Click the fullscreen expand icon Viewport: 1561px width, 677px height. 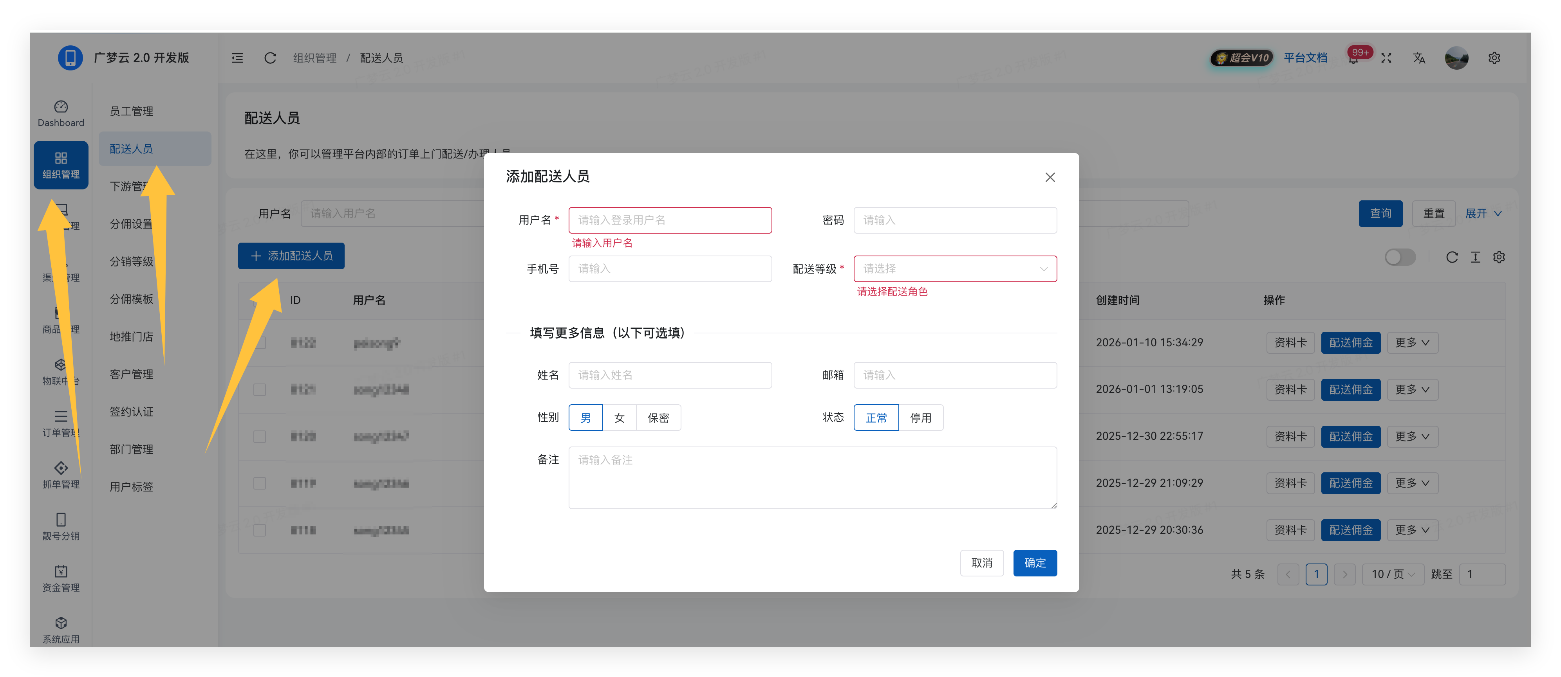tap(1386, 58)
